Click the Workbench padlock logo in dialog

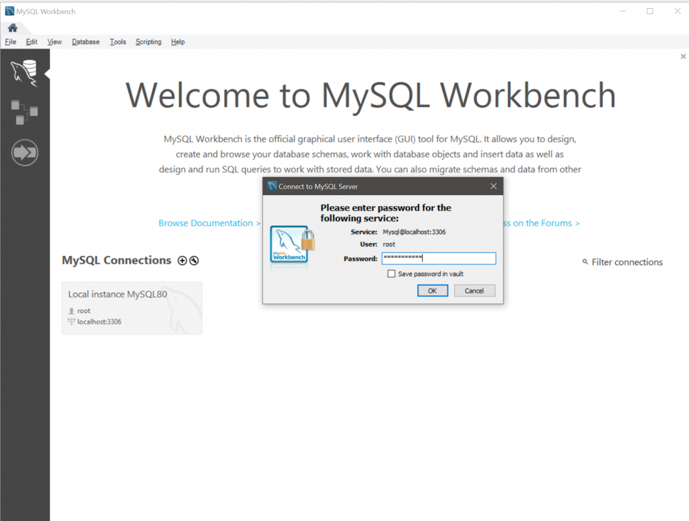[292, 245]
